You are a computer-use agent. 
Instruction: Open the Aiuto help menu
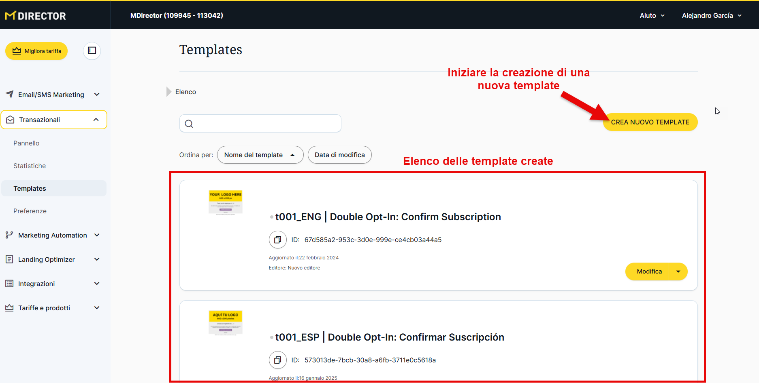(x=652, y=15)
